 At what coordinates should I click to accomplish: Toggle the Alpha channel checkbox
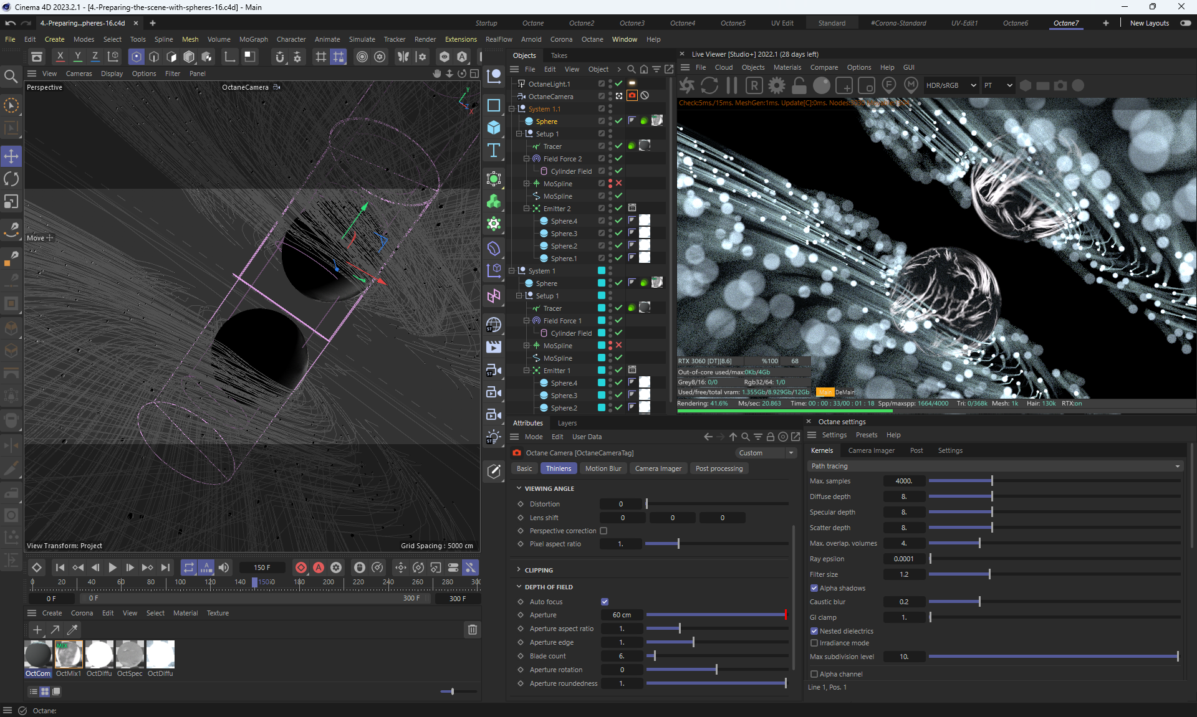click(814, 674)
